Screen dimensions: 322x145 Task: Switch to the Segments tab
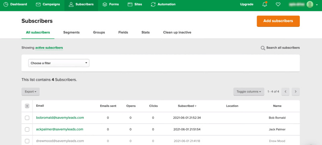tap(71, 33)
